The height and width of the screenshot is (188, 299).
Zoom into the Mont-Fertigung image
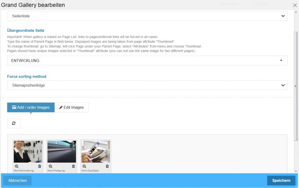pos(51,166)
